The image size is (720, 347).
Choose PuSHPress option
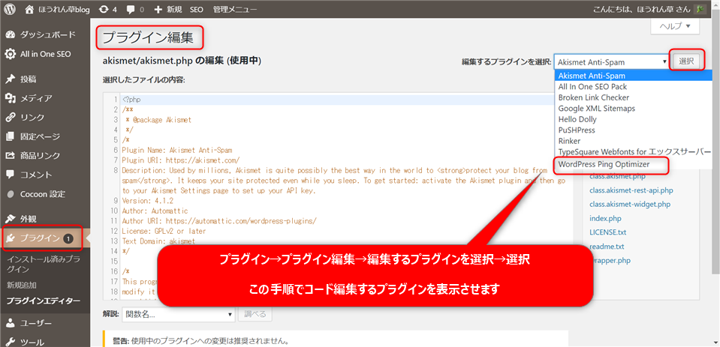633,130
